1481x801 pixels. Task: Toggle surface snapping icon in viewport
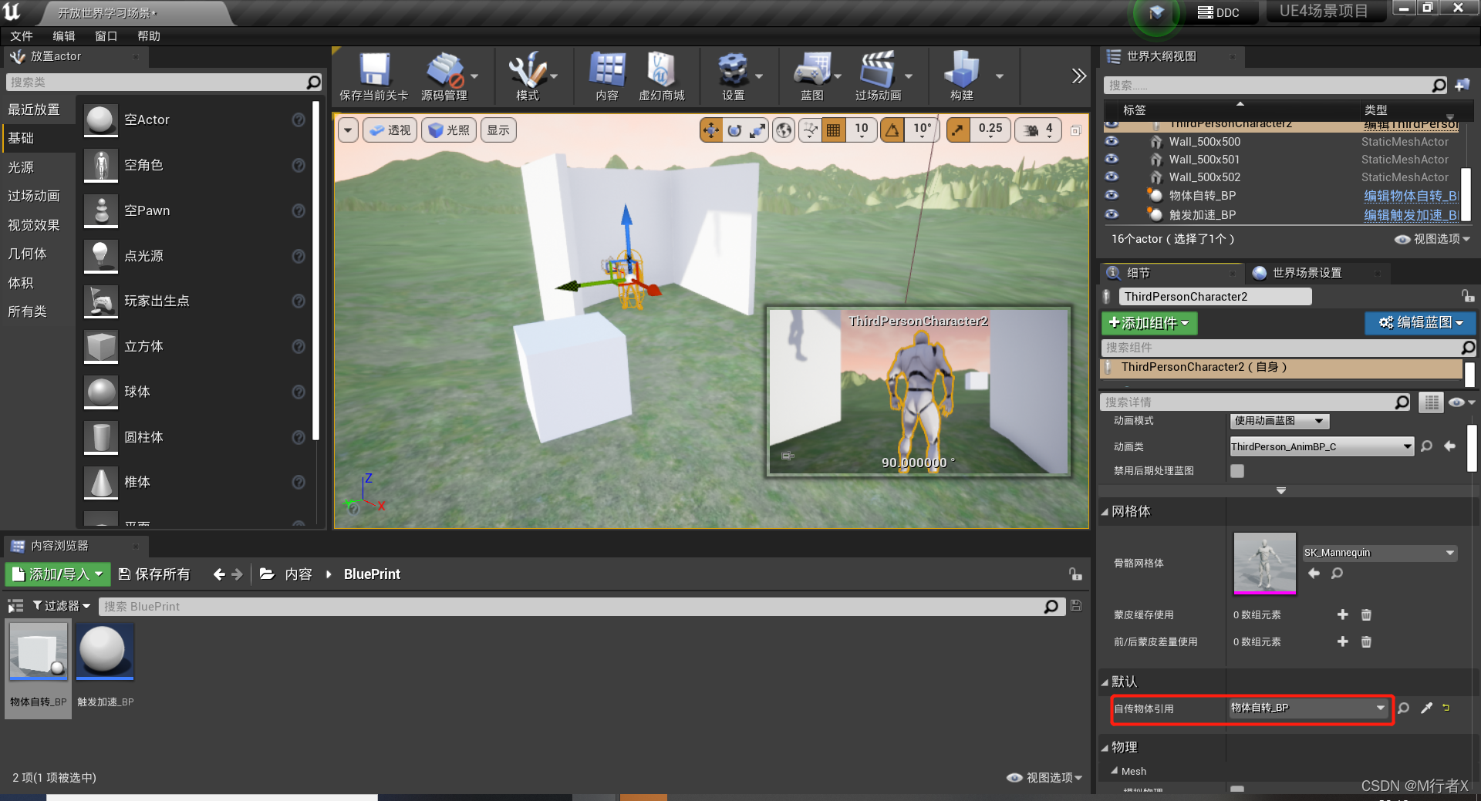(810, 130)
